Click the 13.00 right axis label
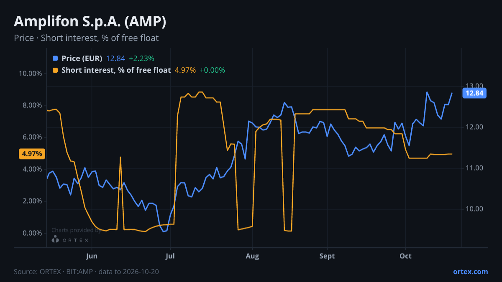This screenshot has height=282, width=502. (474, 86)
